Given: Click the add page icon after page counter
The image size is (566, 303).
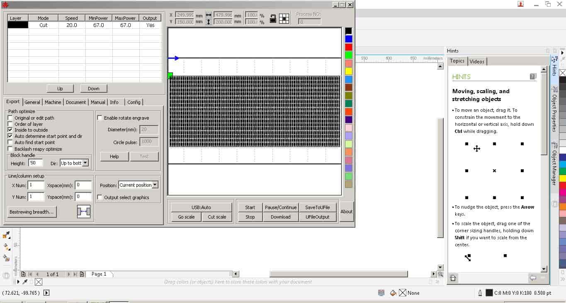Looking at the screenshot, I should pyautogui.click(x=82, y=274).
